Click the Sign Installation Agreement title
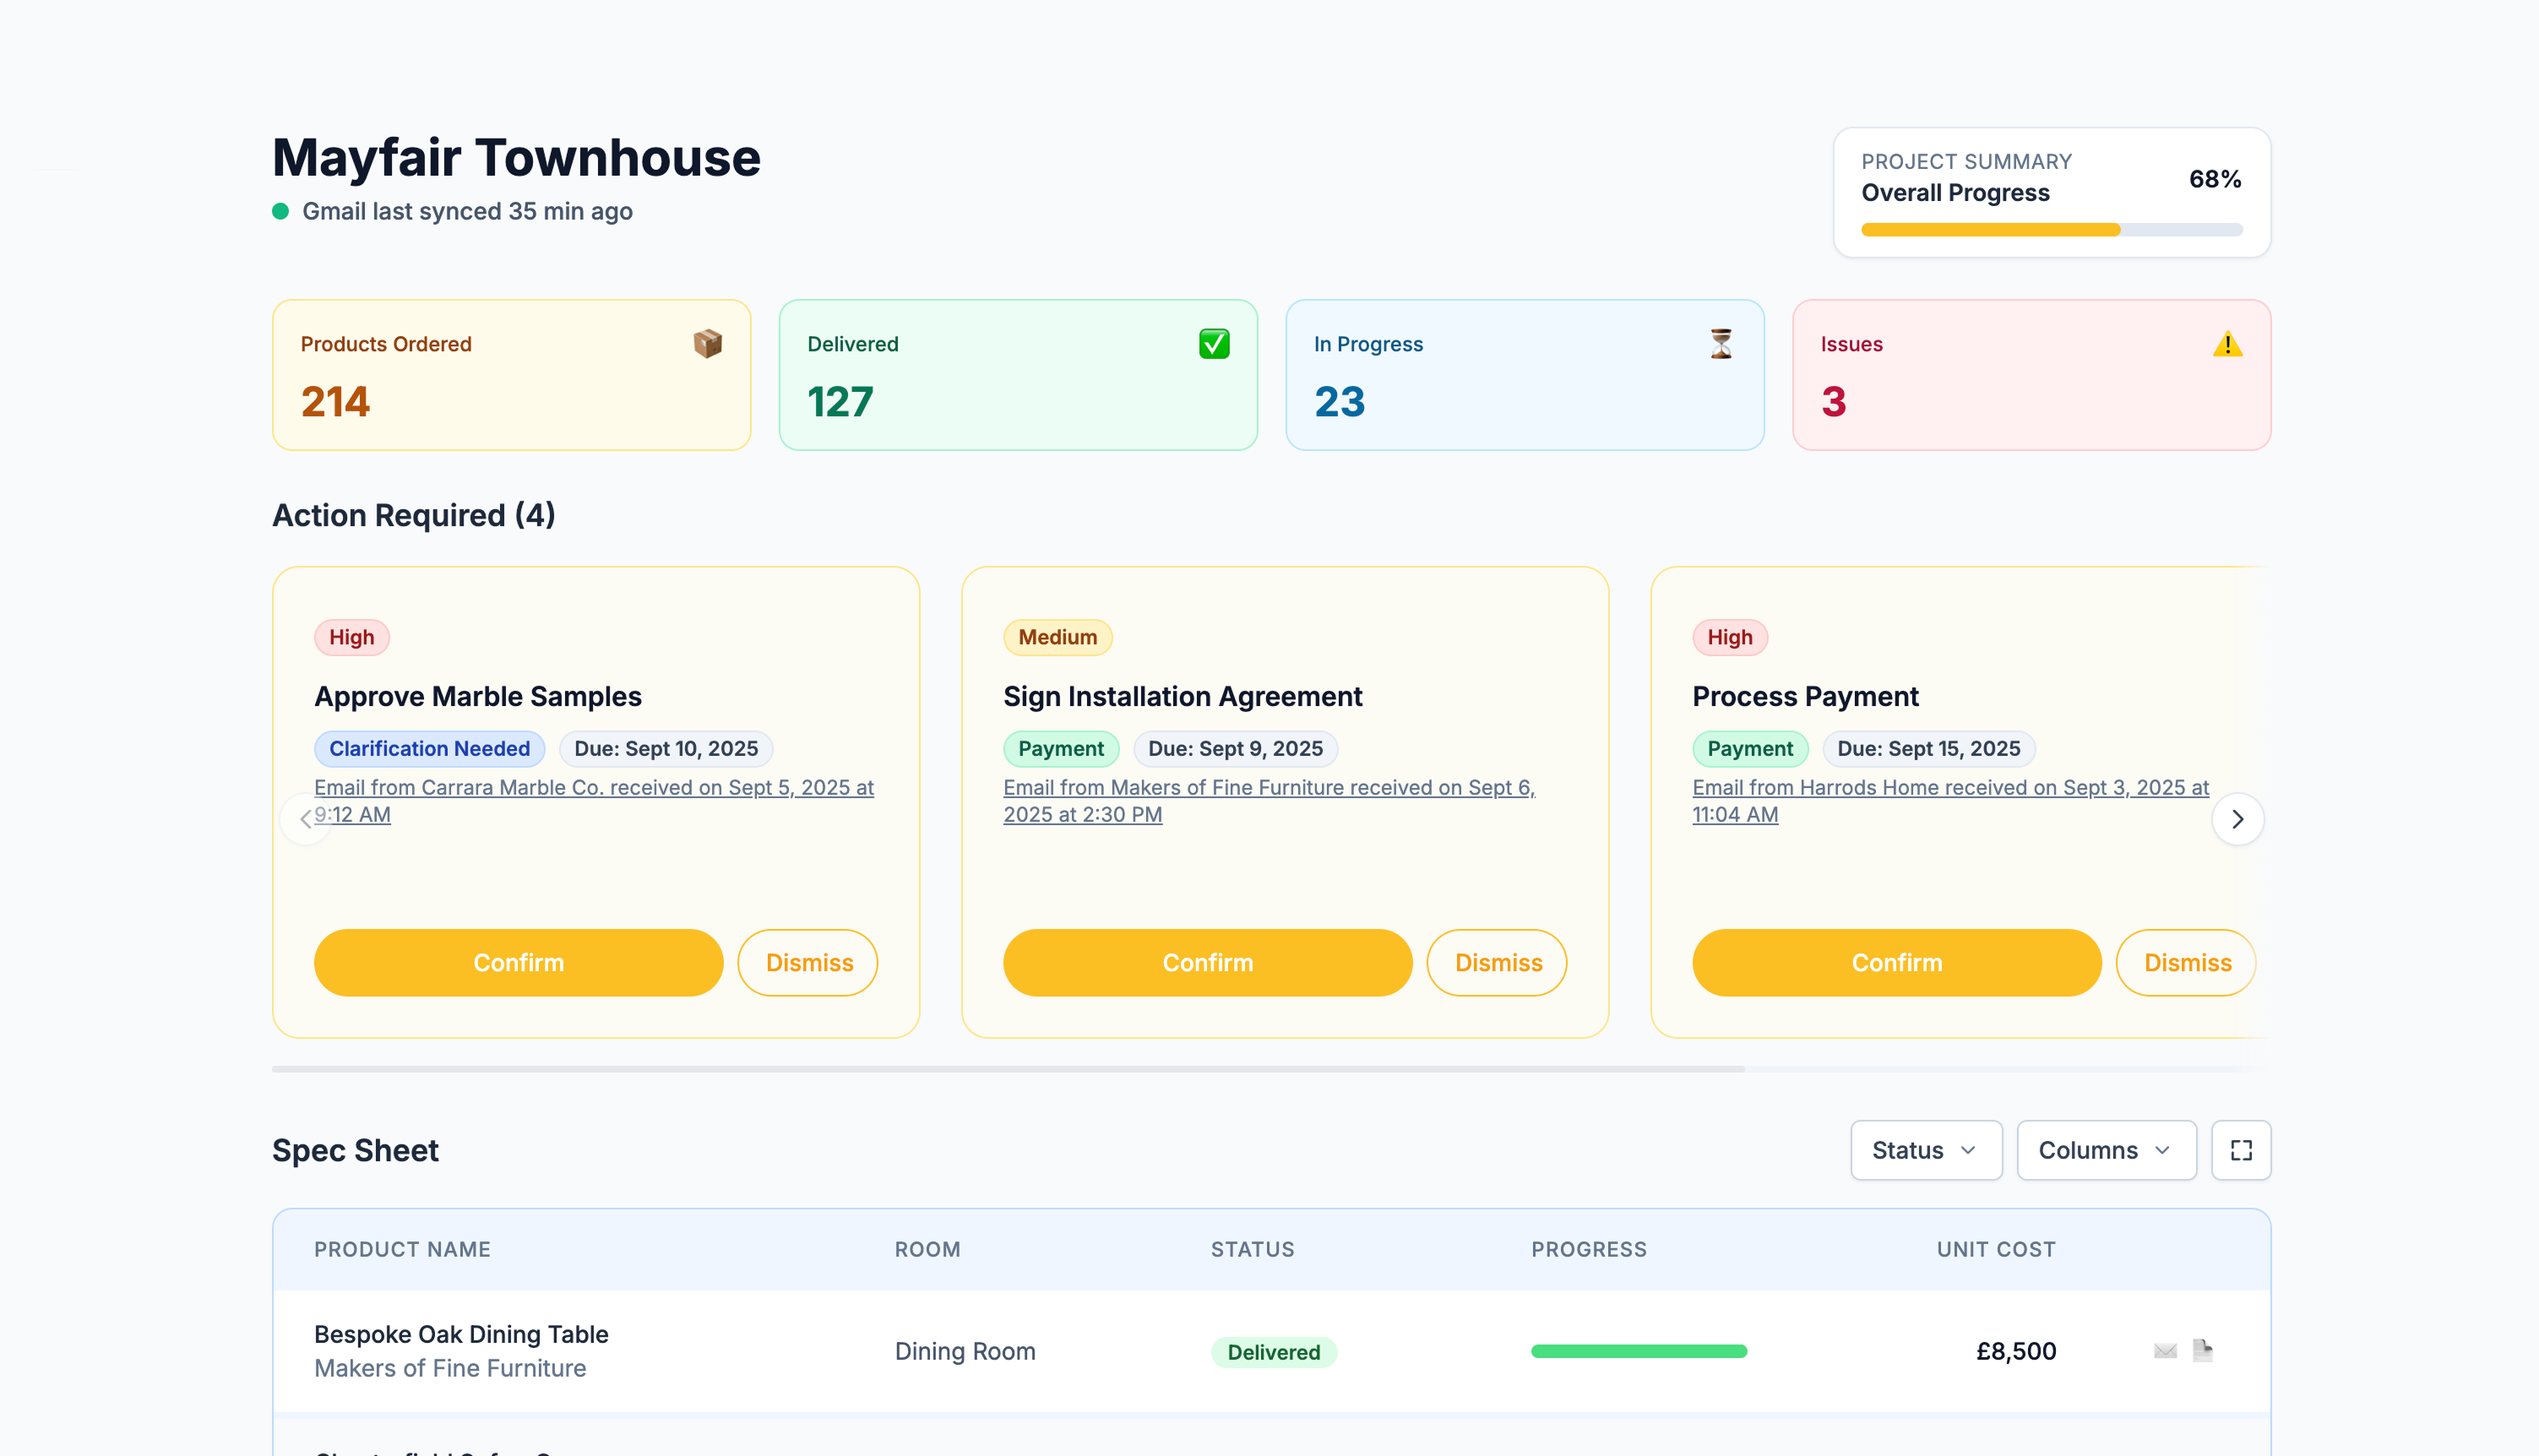This screenshot has width=2539, height=1456. 1182,696
